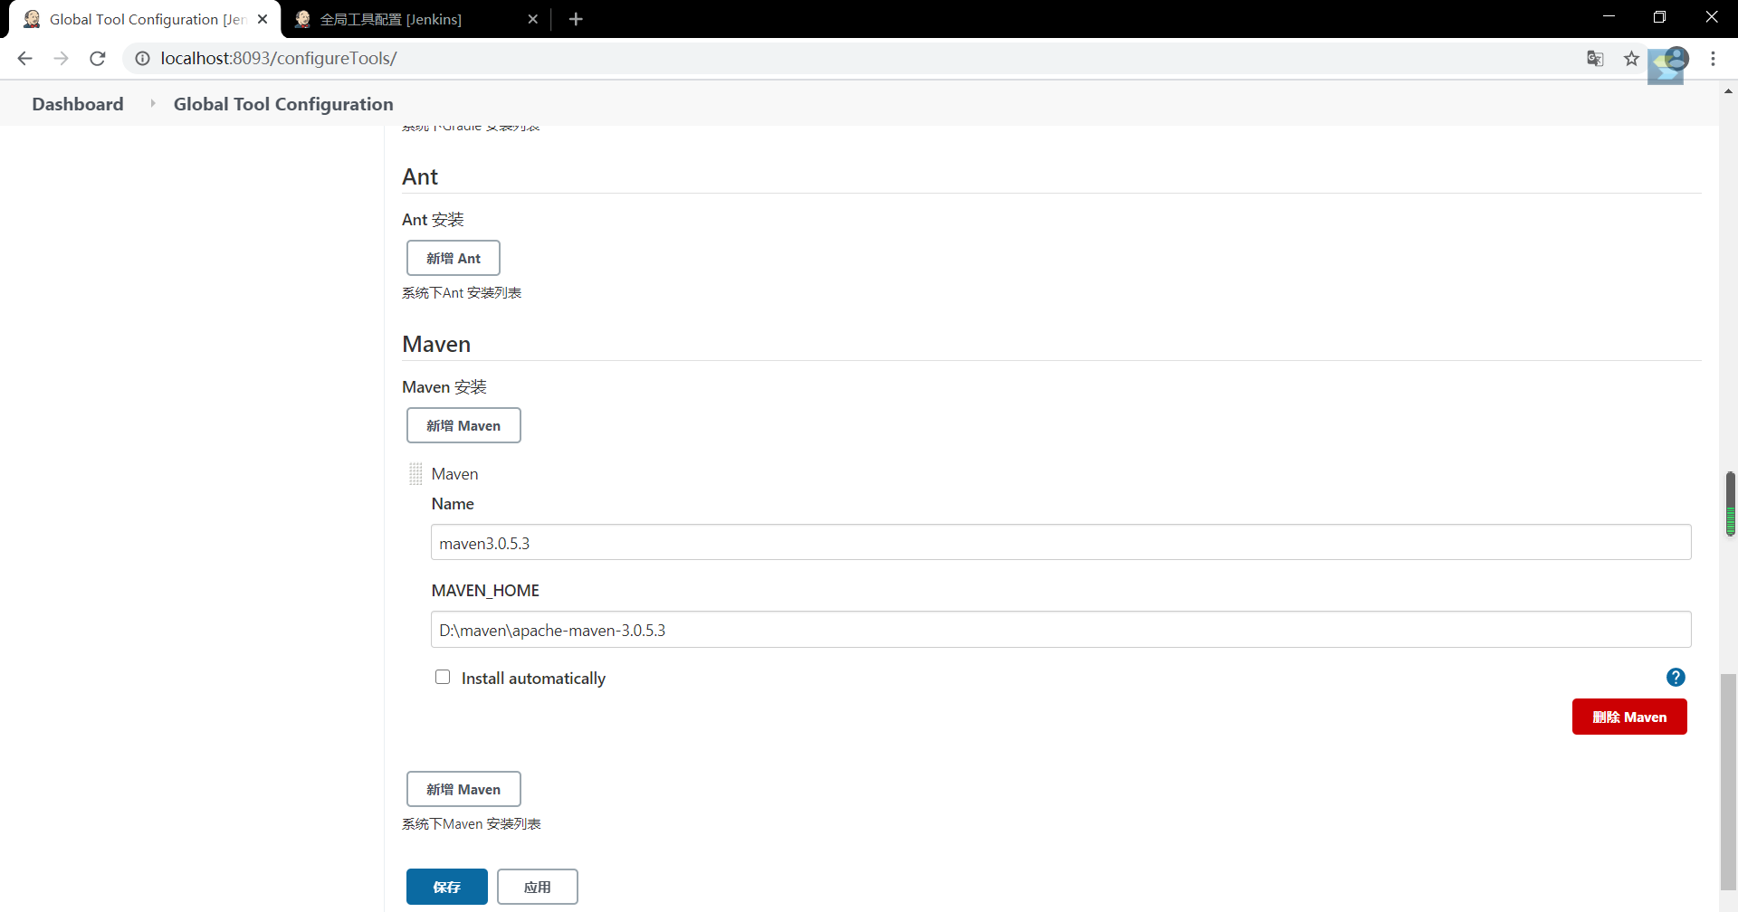The height and width of the screenshot is (912, 1738).
Task: Save settings with the 保存 button
Action: 447,887
